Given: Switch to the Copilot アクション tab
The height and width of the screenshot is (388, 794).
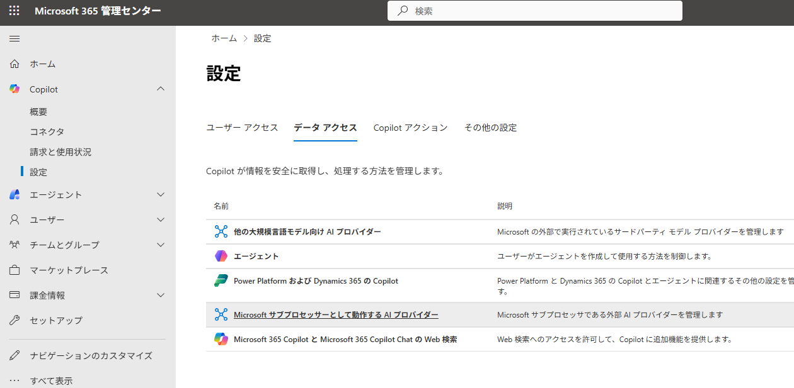Looking at the screenshot, I should point(410,128).
